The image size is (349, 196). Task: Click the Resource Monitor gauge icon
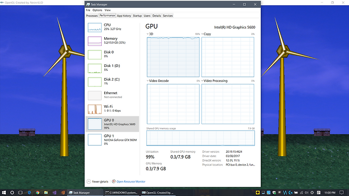114,181
